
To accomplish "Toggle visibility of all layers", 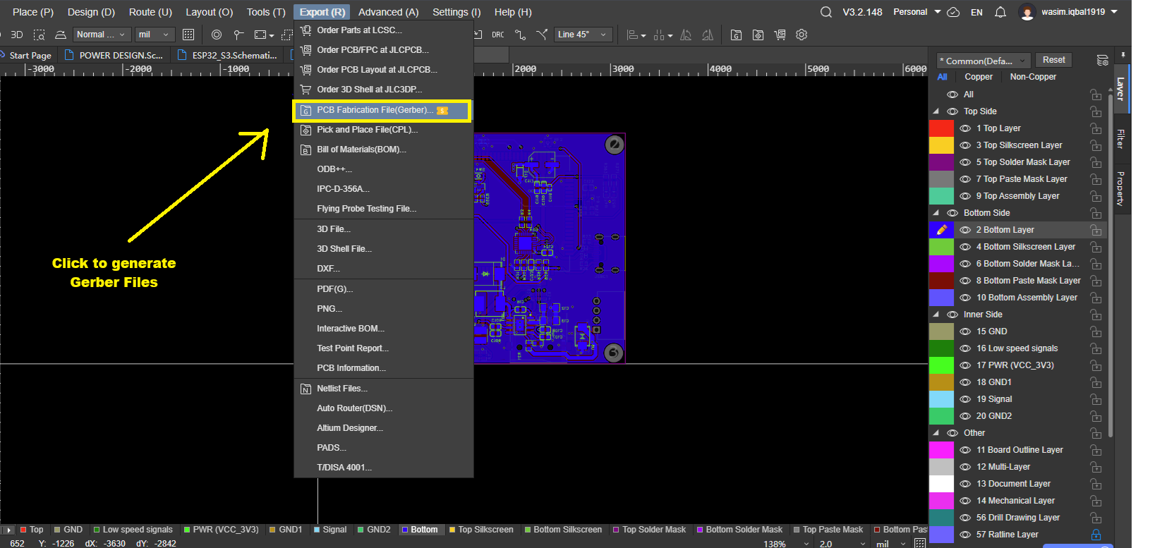I will (952, 95).
